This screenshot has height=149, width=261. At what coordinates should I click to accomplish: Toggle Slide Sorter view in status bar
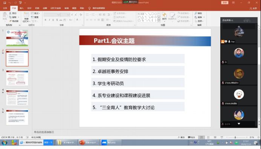208,137
